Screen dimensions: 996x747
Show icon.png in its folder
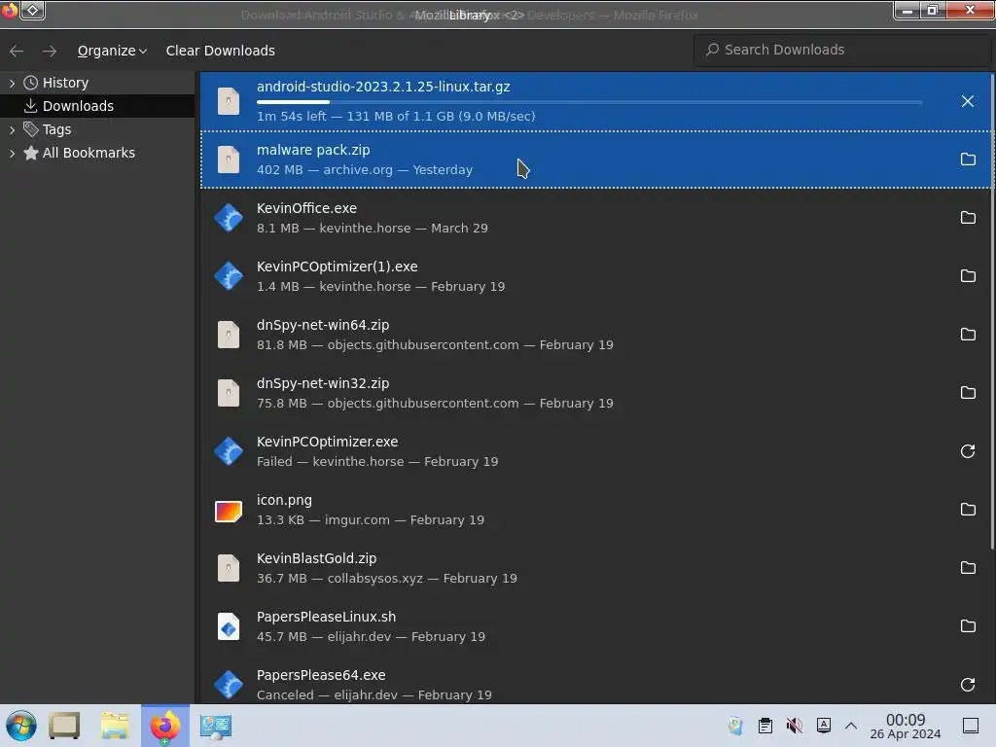[x=967, y=510]
